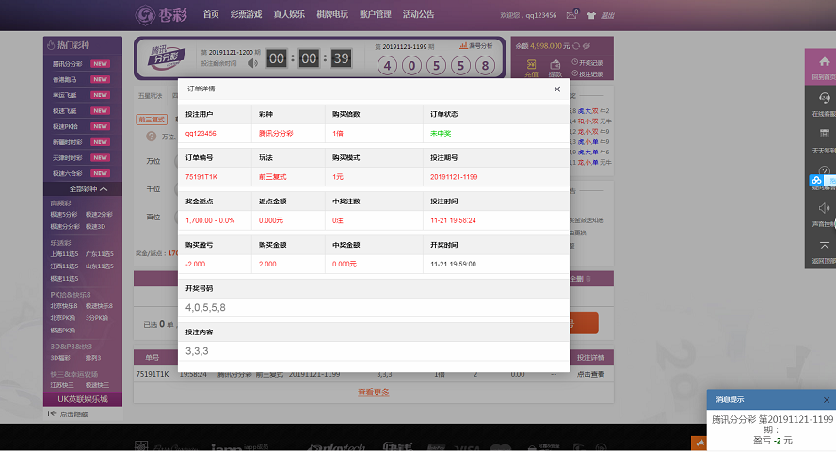The width and height of the screenshot is (836, 452).
Task: Click 返回顶部 back to top arrow
Action: [x=824, y=250]
